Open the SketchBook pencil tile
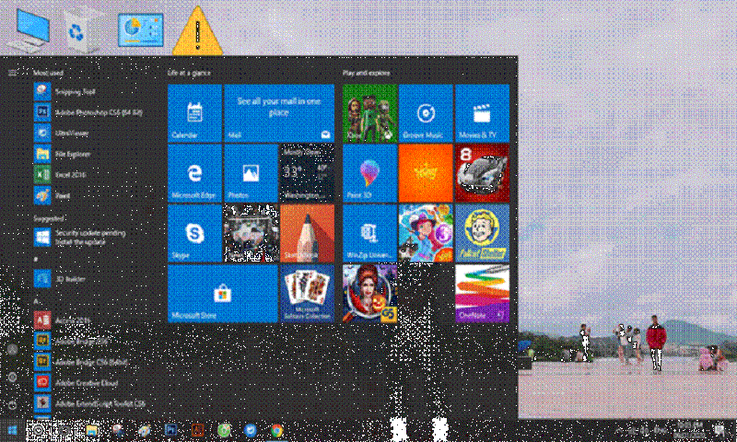The height and width of the screenshot is (442, 737). (307, 234)
